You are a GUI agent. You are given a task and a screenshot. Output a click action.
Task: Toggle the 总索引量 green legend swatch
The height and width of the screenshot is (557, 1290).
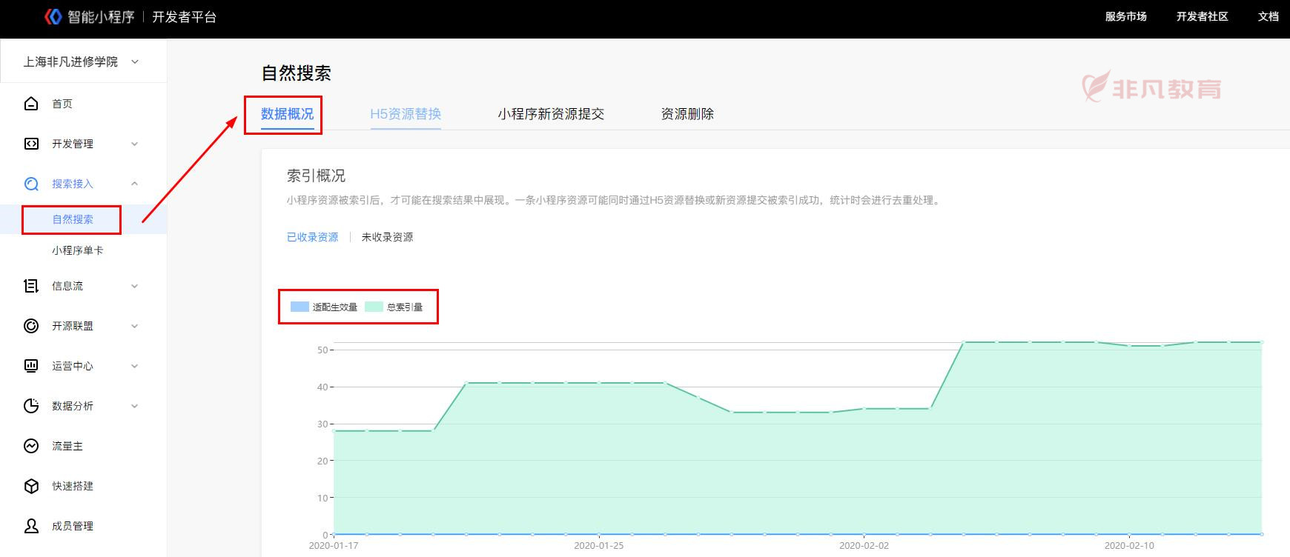pos(374,307)
